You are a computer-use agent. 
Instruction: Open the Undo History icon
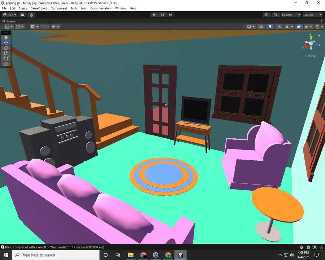click(x=266, y=15)
